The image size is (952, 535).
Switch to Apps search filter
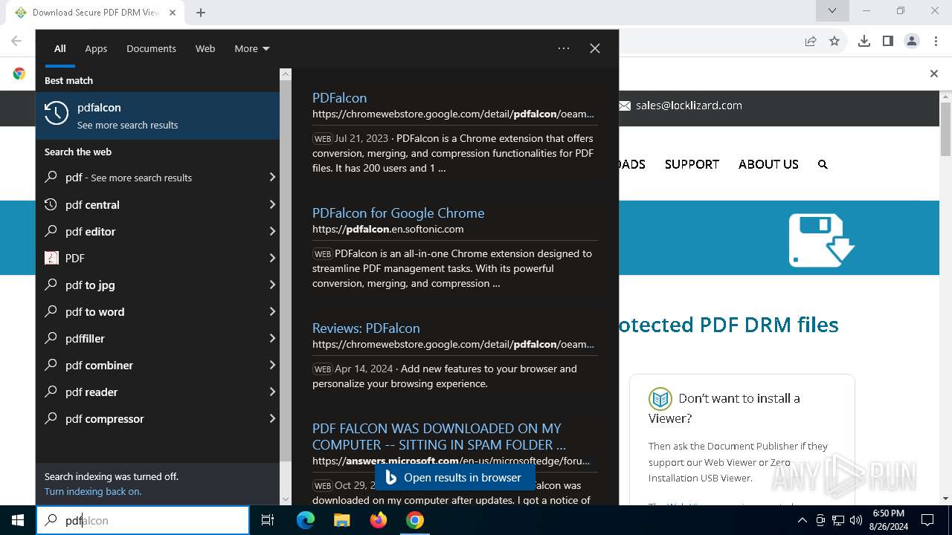point(96,48)
